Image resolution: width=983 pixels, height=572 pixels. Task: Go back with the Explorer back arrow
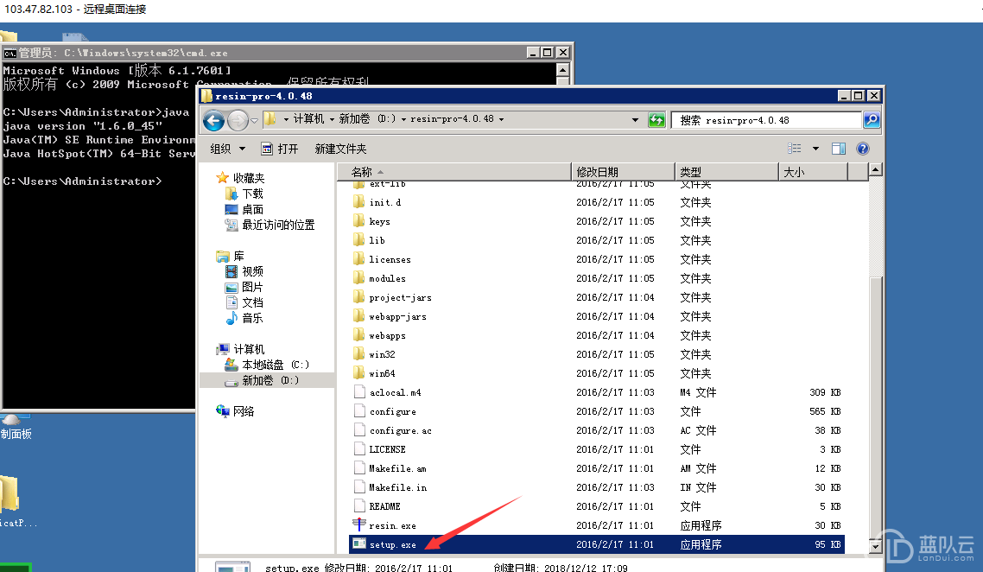(213, 120)
